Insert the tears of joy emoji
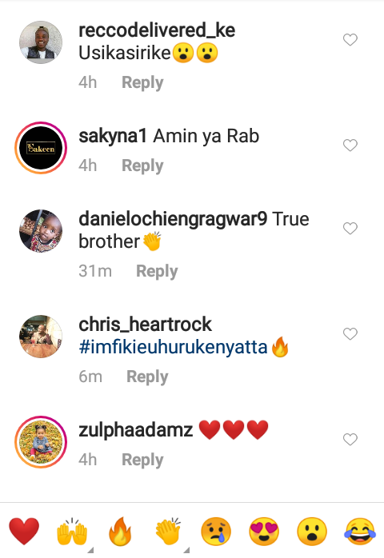Viewport: 384px width, 558px height. coord(360,532)
